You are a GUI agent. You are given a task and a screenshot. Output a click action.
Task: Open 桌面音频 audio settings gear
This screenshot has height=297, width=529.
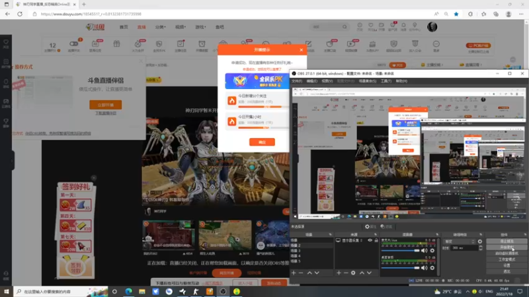point(432,268)
